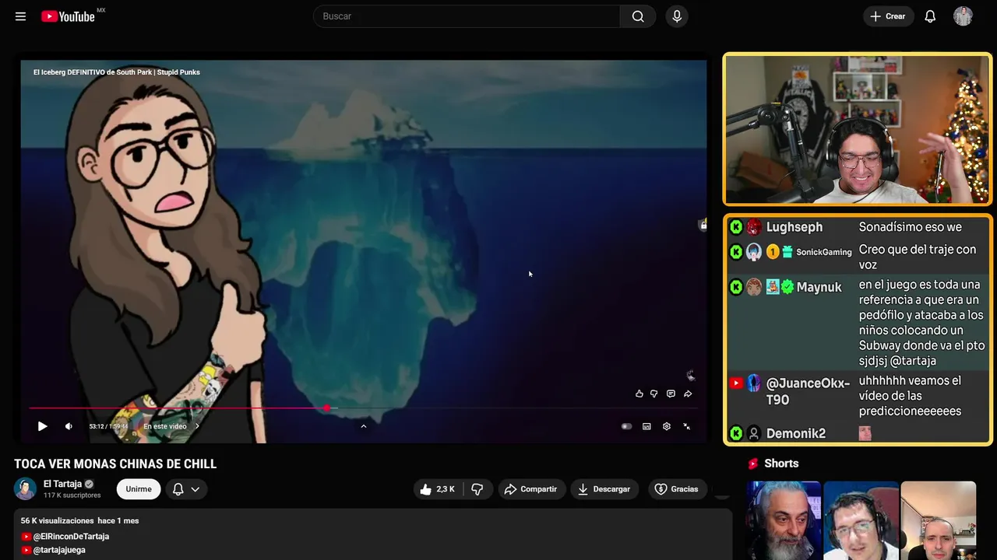Click the search magnifier button
997x560 pixels.
pyautogui.click(x=638, y=16)
